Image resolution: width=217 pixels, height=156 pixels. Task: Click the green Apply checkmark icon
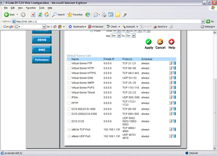click(x=149, y=42)
